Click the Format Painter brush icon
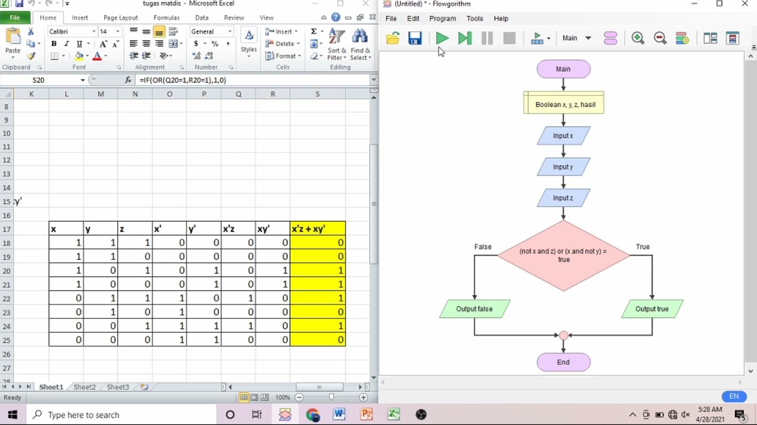Screen dimensions: 757x425 coord(31,56)
